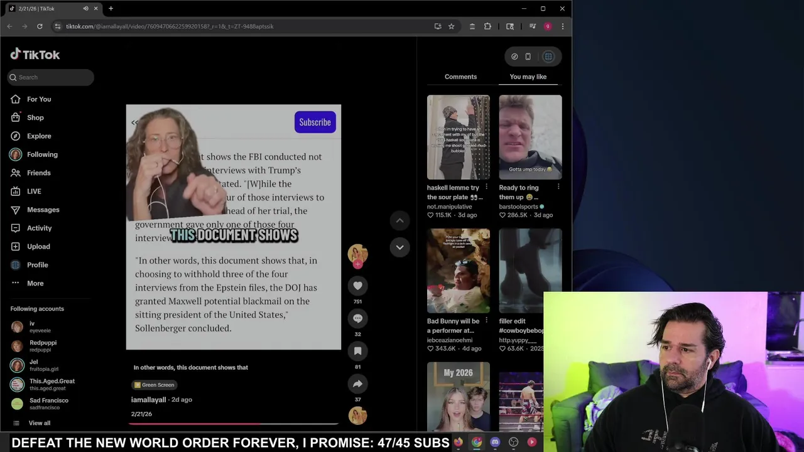This screenshot has height=452, width=804.
Task: Open Firefox from the taskbar
Action: pos(459,443)
